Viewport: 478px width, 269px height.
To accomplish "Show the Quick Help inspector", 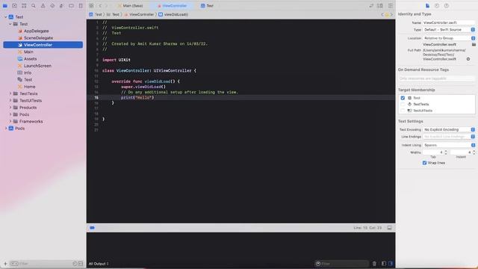I will [447, 6].
